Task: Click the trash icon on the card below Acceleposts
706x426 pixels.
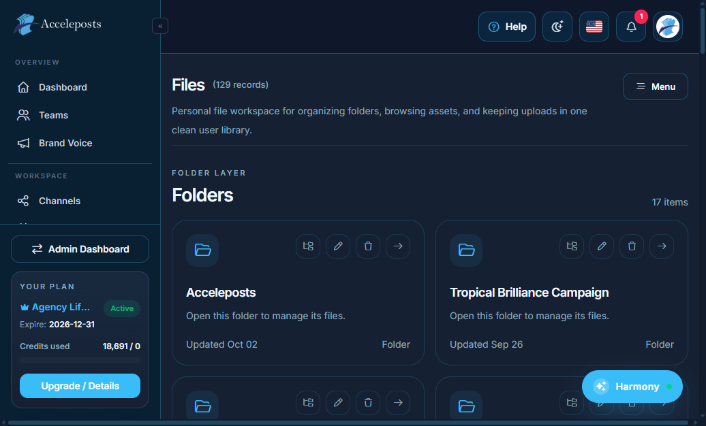Action: coord(368,403)
